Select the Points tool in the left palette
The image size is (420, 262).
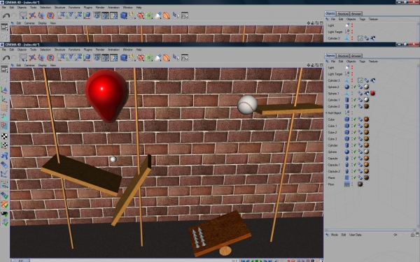coord(4,108)
